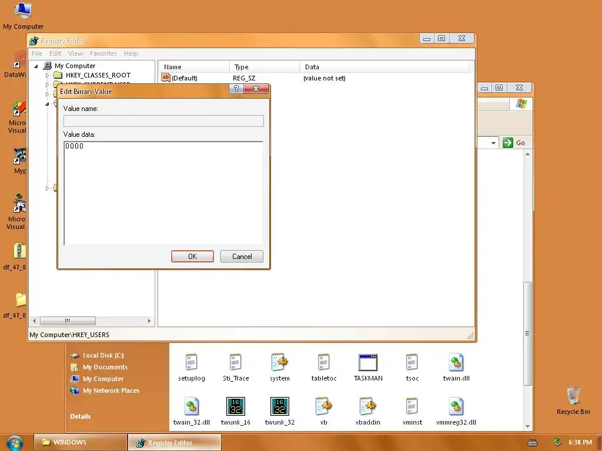The width and height of the screenshot is (602, 451).
Task: Click the vminst file icon
Action: 412,406
